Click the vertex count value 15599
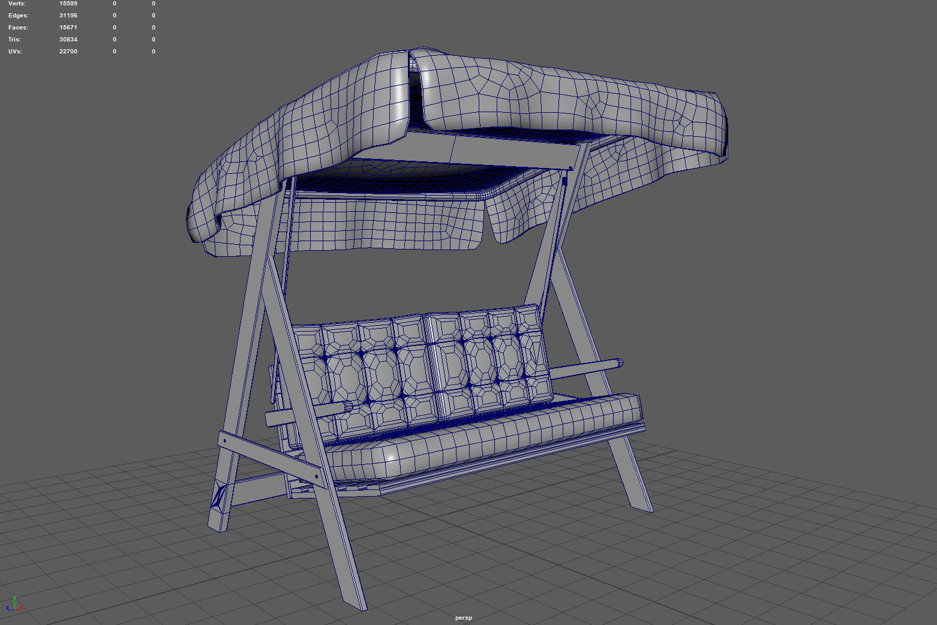The image size is (937, 625). pyautogui.click(x=68, y=4)
